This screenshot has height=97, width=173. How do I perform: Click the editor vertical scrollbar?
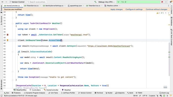tap(169, 59)
